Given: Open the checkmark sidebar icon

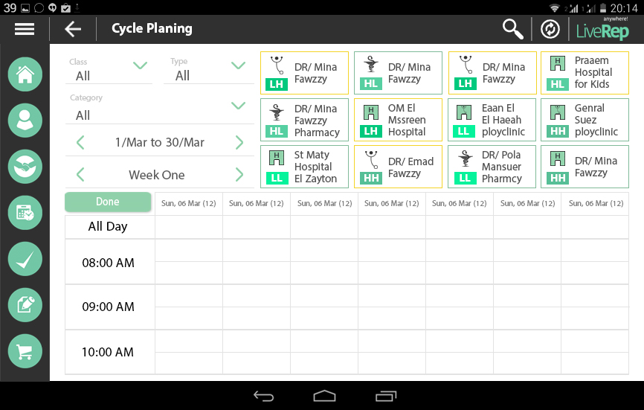Looking at the screenshot, I should pos(25,259).
